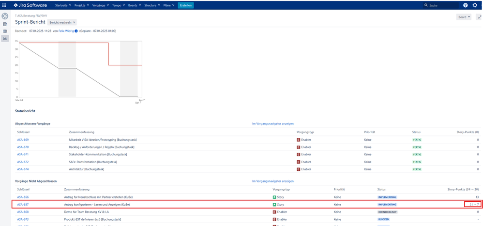Select summary 'Backlog / Anforderungen / Regeln [Buchungstask]'
Viewport: 483px width, 226px height.
(x=102, y=147)
